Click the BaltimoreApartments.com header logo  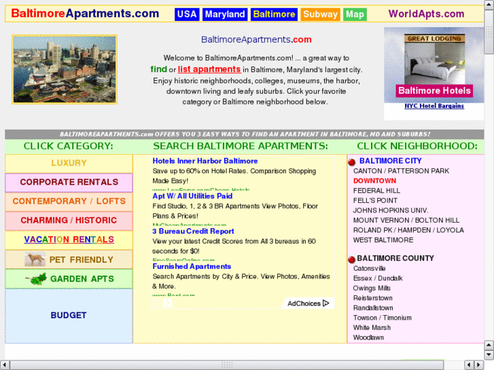pos(85,14)
